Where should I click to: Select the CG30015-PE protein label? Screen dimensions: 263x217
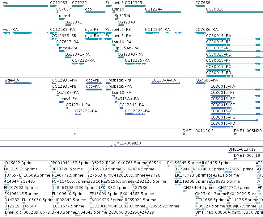[x=223, y=105]
